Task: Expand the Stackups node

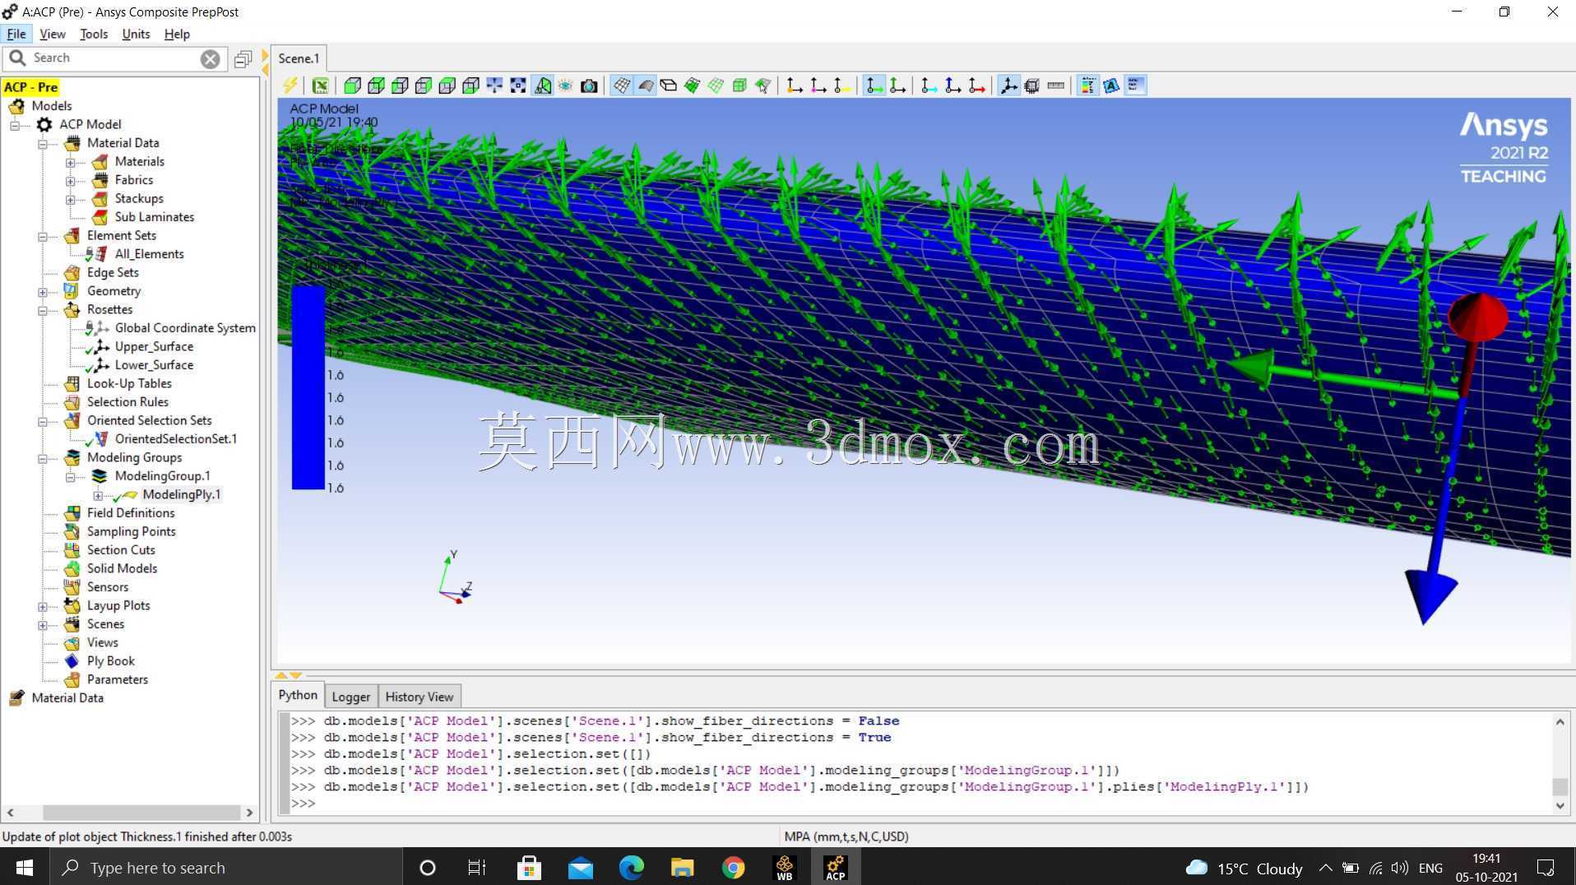Action: point(71,200)
